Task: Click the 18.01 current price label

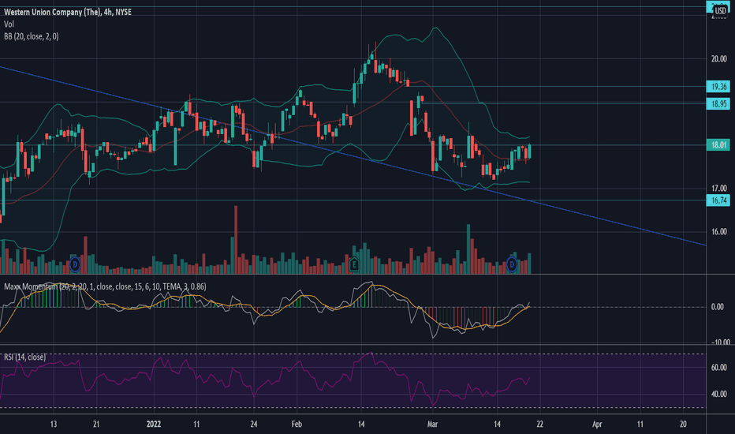Action: pyautogui.click(x=718, y=145)
